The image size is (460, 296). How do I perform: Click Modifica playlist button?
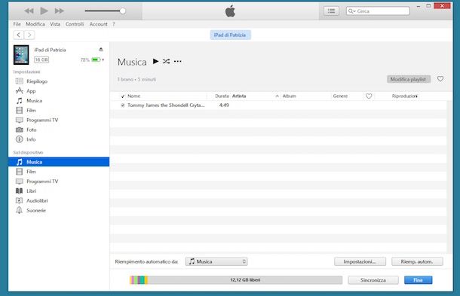coord(409,79)
